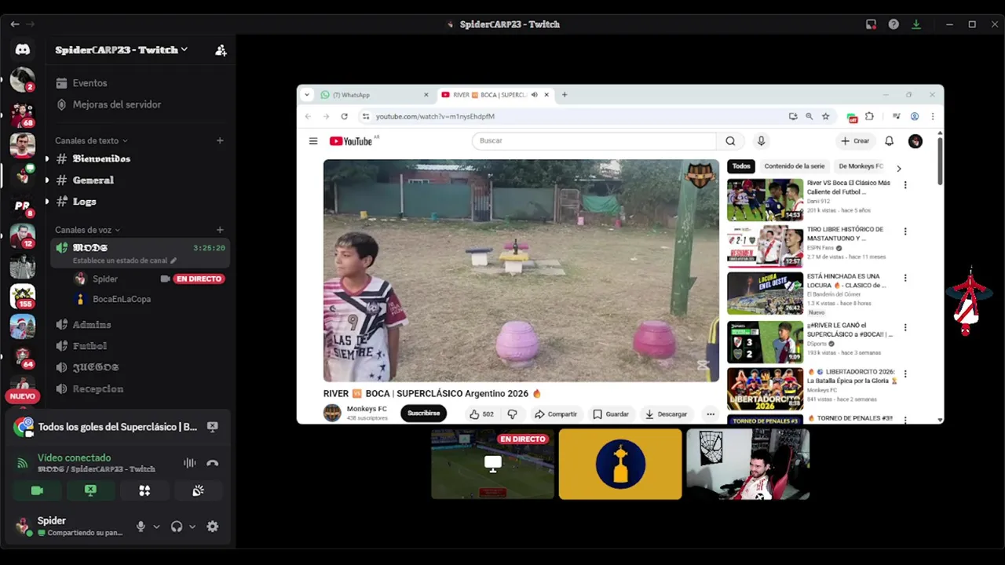Join the JUEGOS voice channel
The height and width of the screenshot is (565, 1005).
96,367
